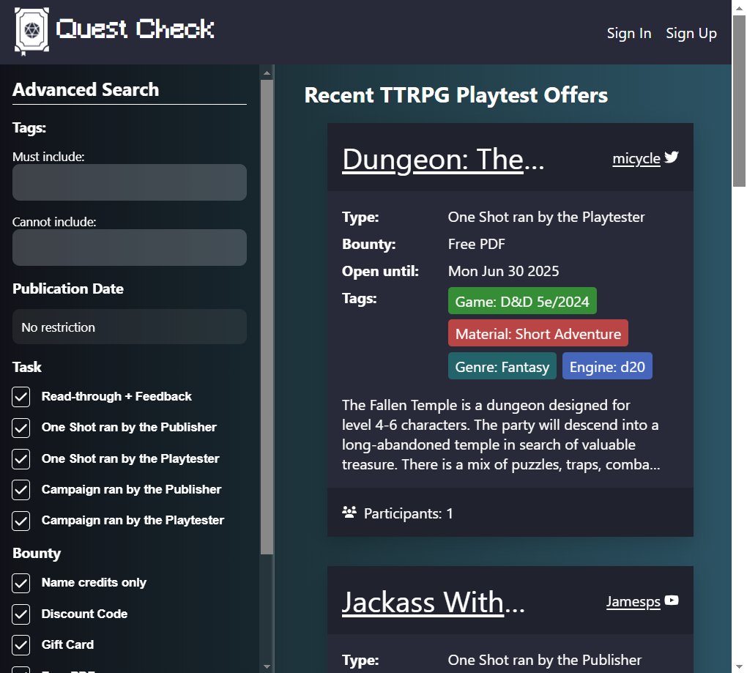Click the Must include tags input field
Viewport: 747px width, 673px height.
pos(129,182)
